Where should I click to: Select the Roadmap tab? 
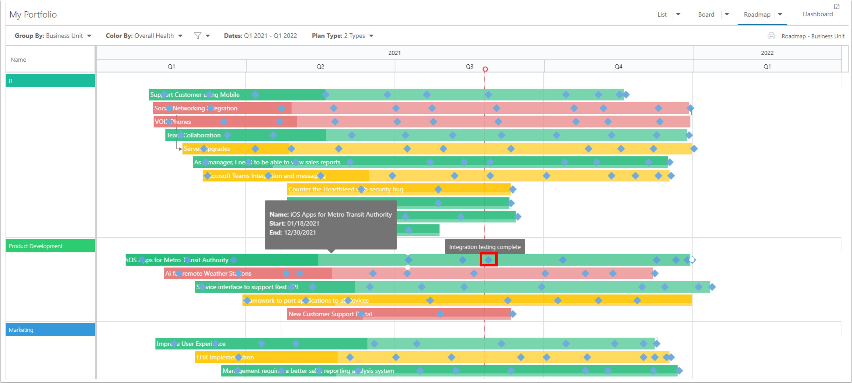tap(757, 15)
